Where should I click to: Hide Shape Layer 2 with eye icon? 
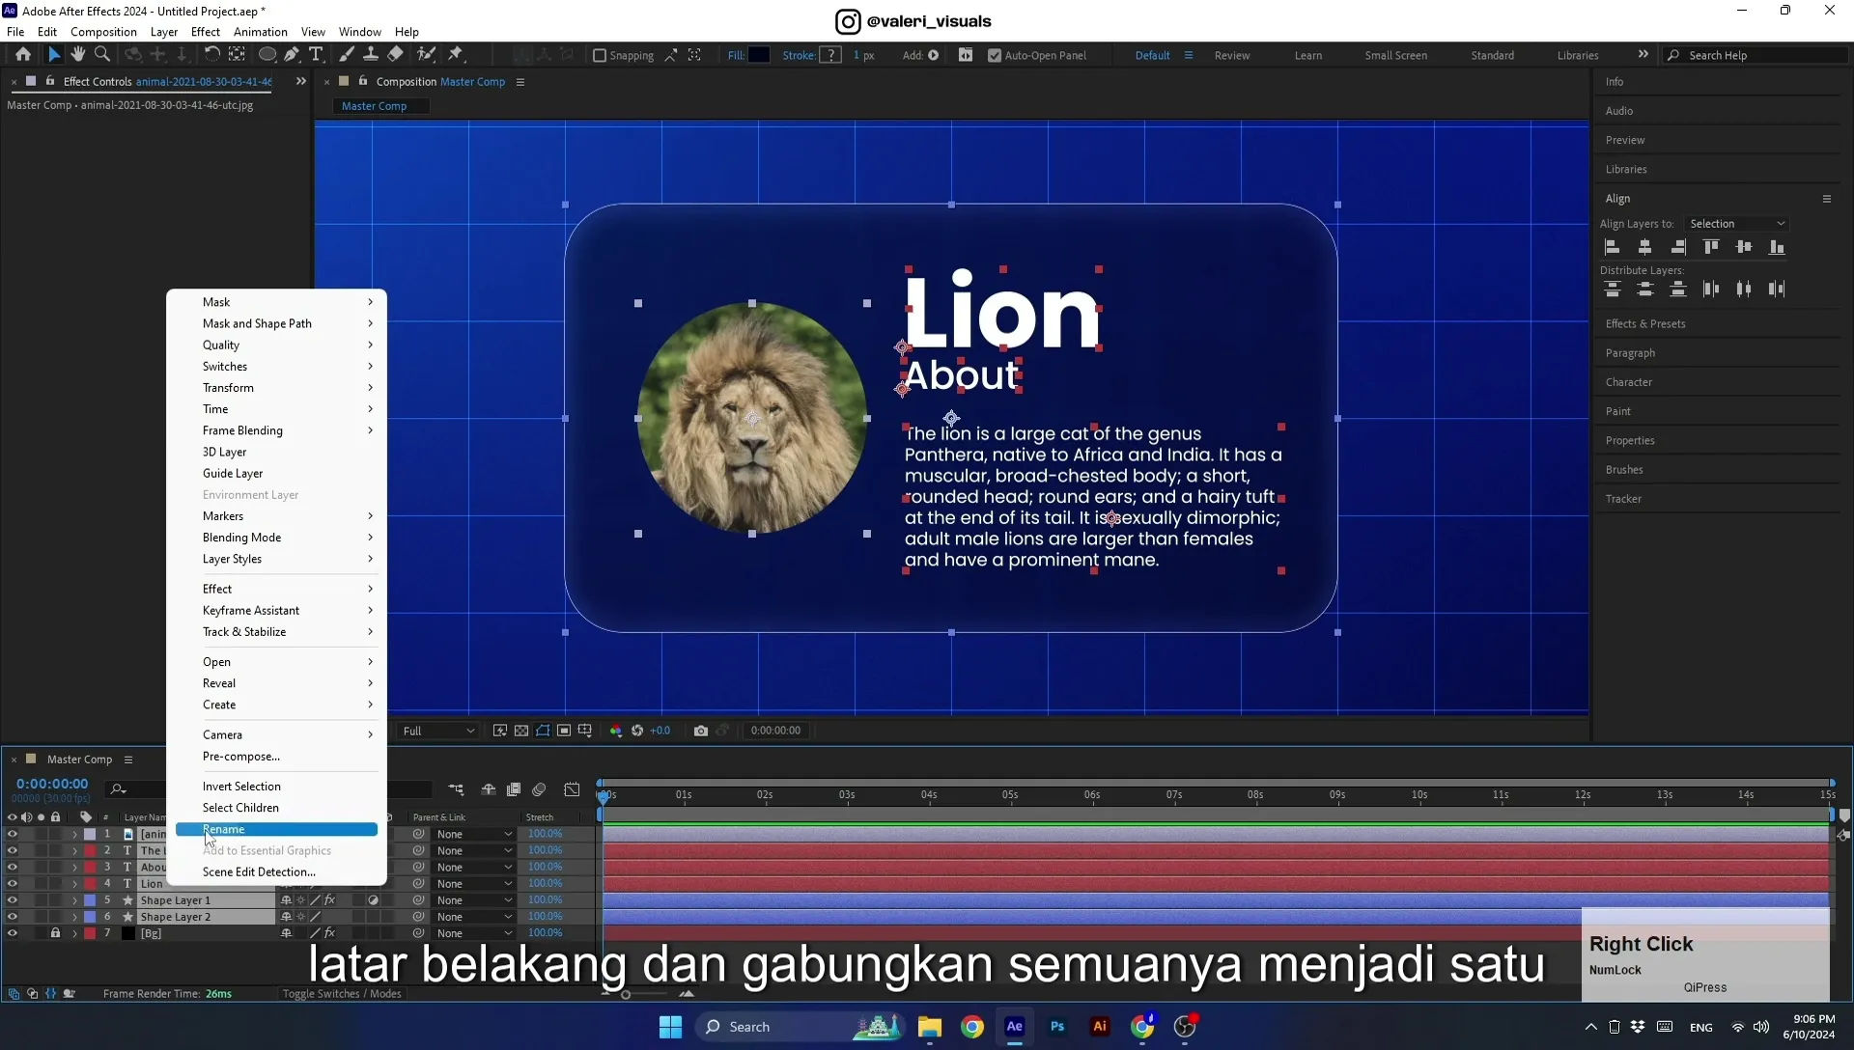point(12,917)
